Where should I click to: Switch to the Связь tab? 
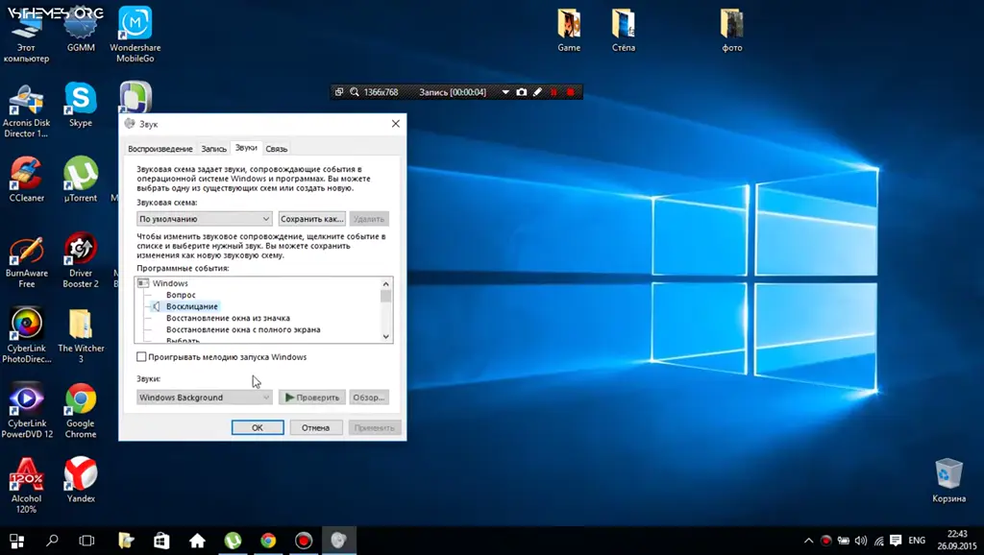click(276, 149)
